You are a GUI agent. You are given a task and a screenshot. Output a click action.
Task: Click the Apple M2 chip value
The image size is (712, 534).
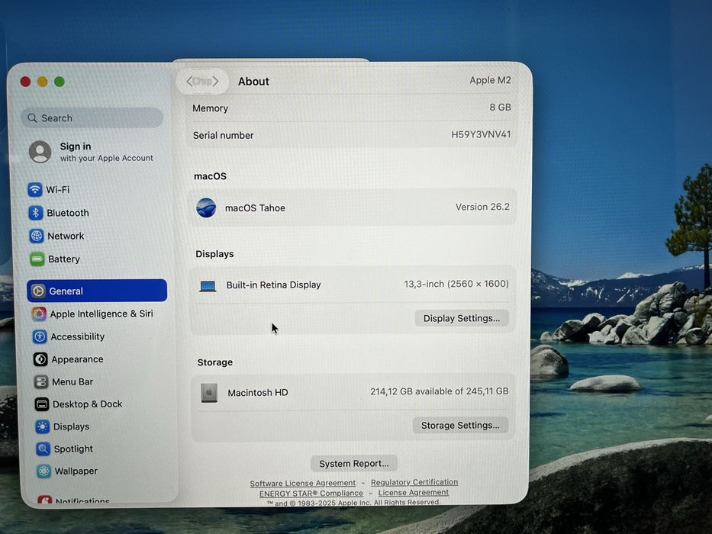490,80
